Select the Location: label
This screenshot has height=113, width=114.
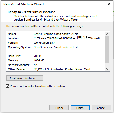tap(14, 38)
